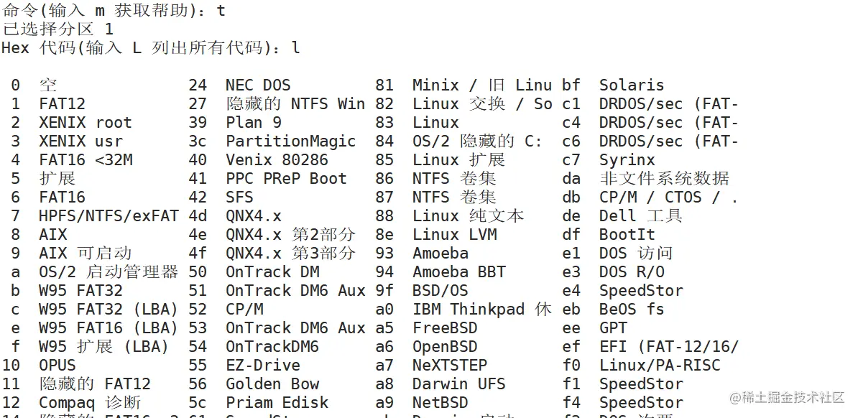Click the 'GPT' entry
This screenshot has width=858, height=418.
(x=613, y=328)
